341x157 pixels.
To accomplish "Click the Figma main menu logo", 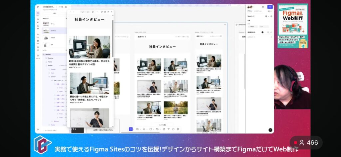I will point(38,7).
